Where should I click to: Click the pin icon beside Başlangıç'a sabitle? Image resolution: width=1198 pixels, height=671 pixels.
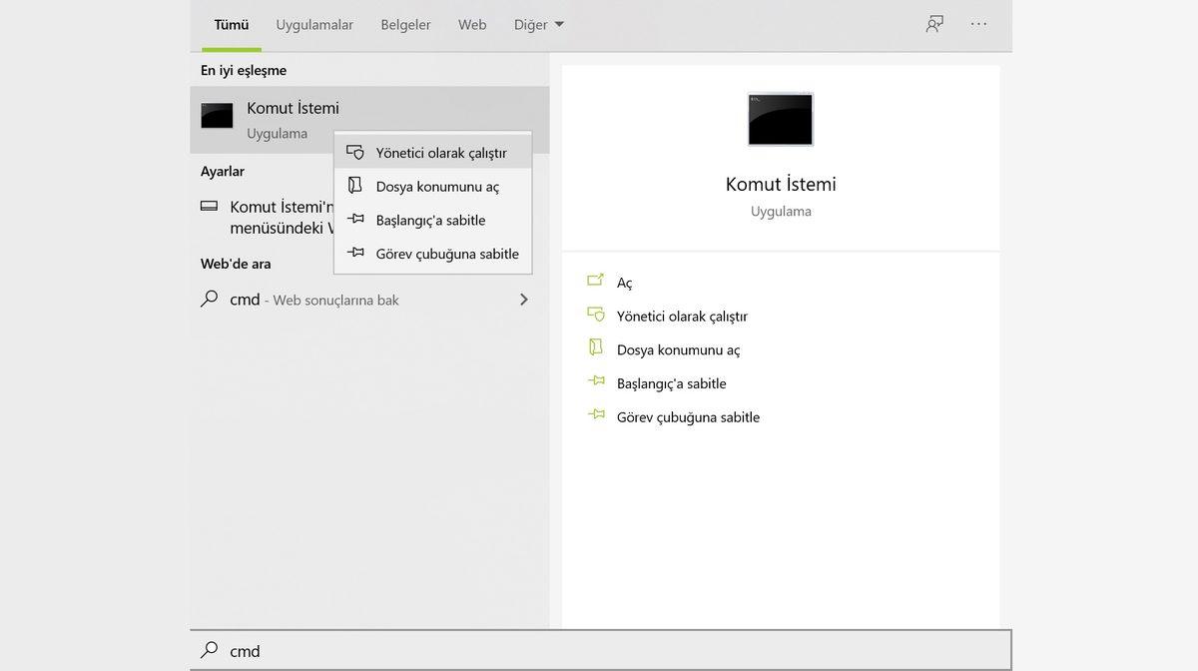click(x=355, y=220)
